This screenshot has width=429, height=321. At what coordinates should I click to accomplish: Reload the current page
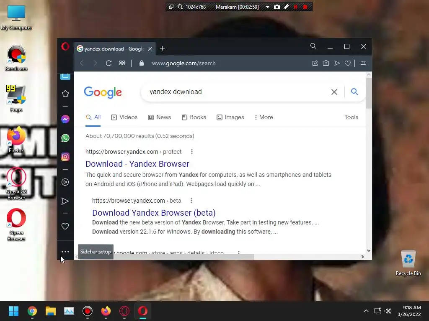click(x=109, y=63)
